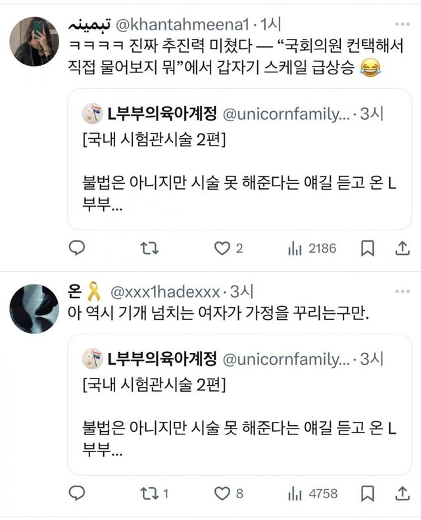Open the @khantahmeena1 username link

[179, 25]
